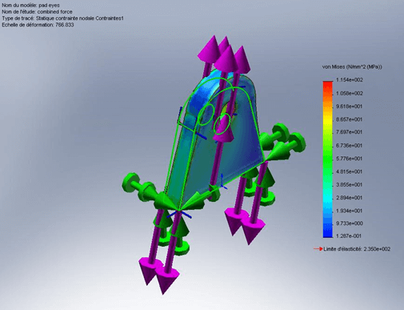The width and height of the screenshot is (404, 310).
Task: Click the Echelle de déformation annotation
Action: (38, 25)
